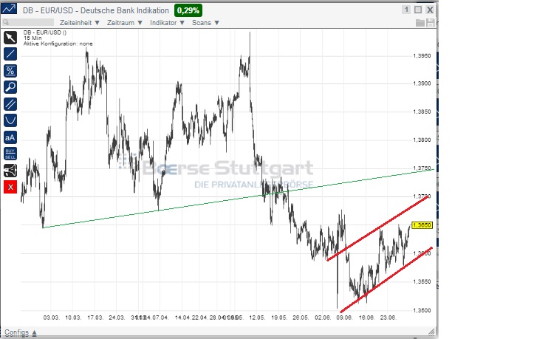Select the arrow pointer tool
This screenshot has width=534, height=339.
(10, 38)
